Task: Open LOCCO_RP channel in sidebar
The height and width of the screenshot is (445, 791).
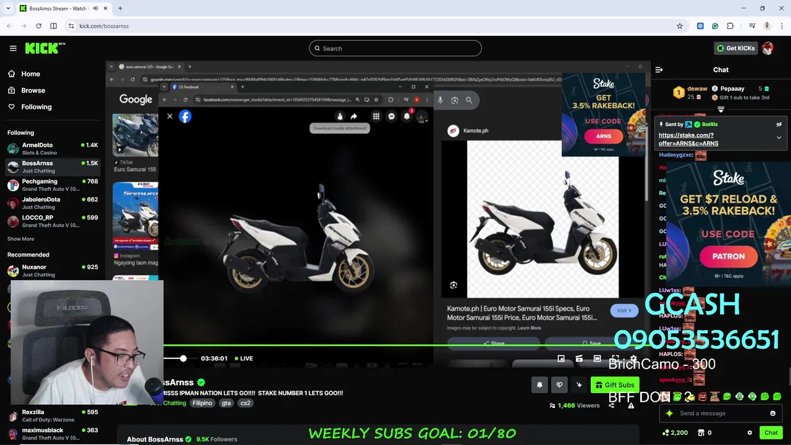Action: pyautogui.click(x=53, y=221)
